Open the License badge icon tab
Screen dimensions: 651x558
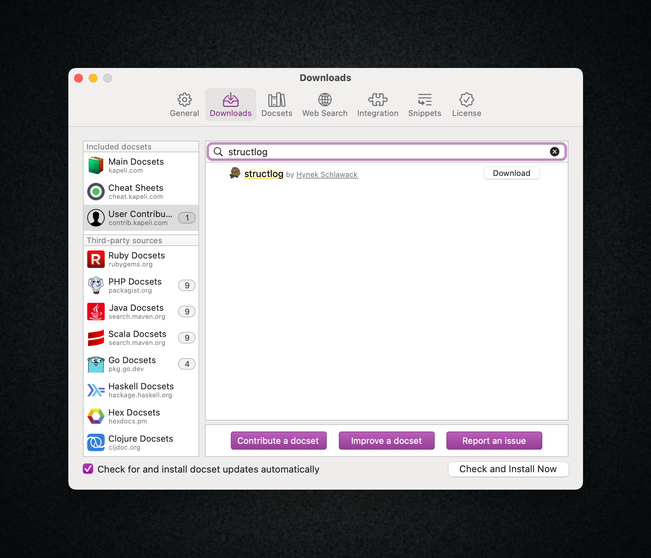point(466,100)
